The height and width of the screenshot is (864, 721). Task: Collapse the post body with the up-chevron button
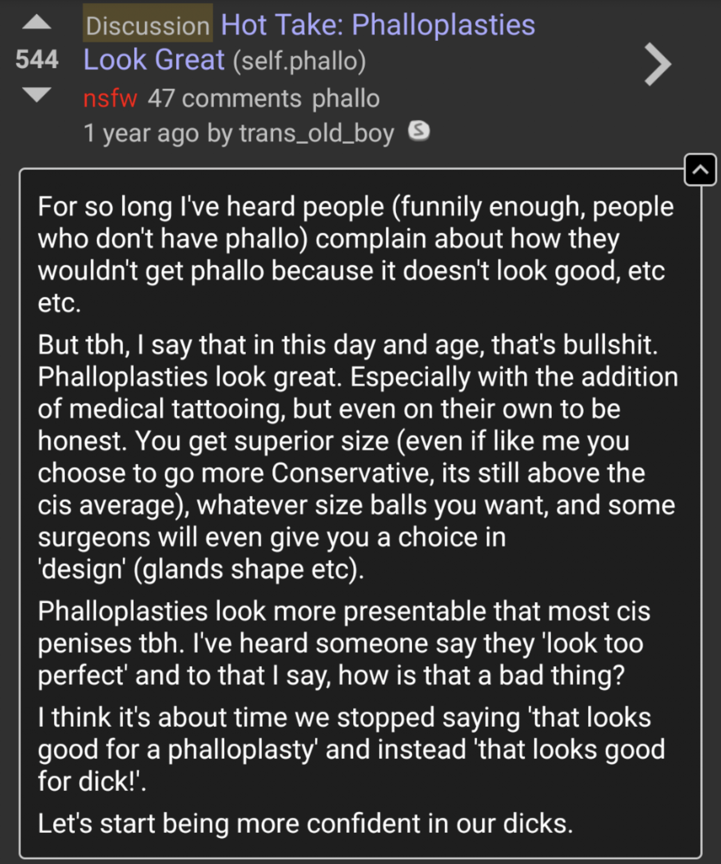coord(700,170)
